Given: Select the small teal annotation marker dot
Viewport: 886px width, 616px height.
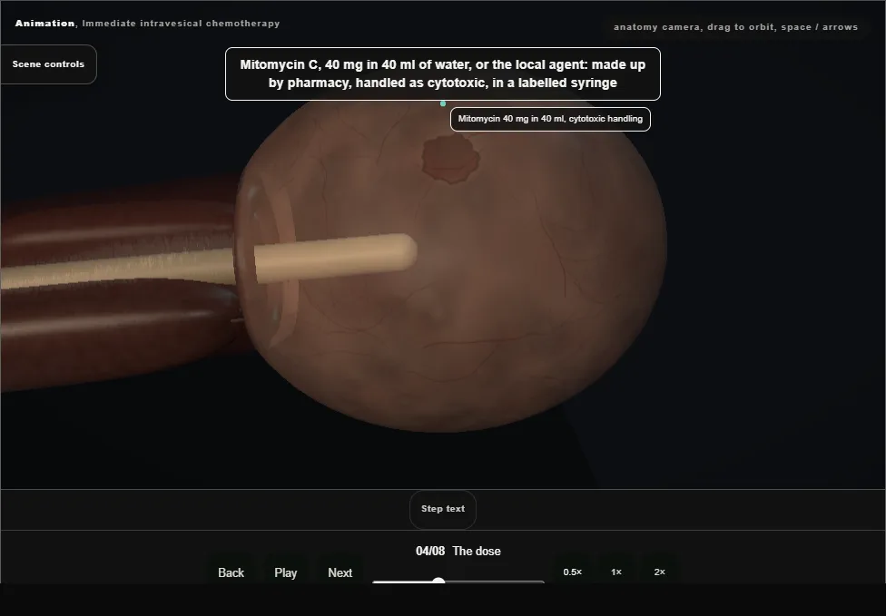Looking at the screenshot, I should pos(443,103).
